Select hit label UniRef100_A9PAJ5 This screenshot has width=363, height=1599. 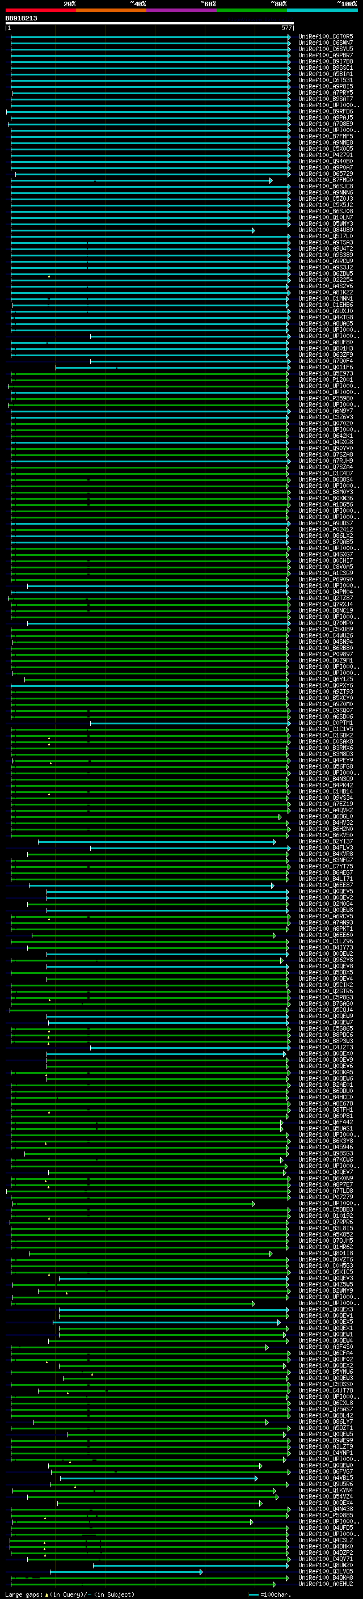point(326,118)
